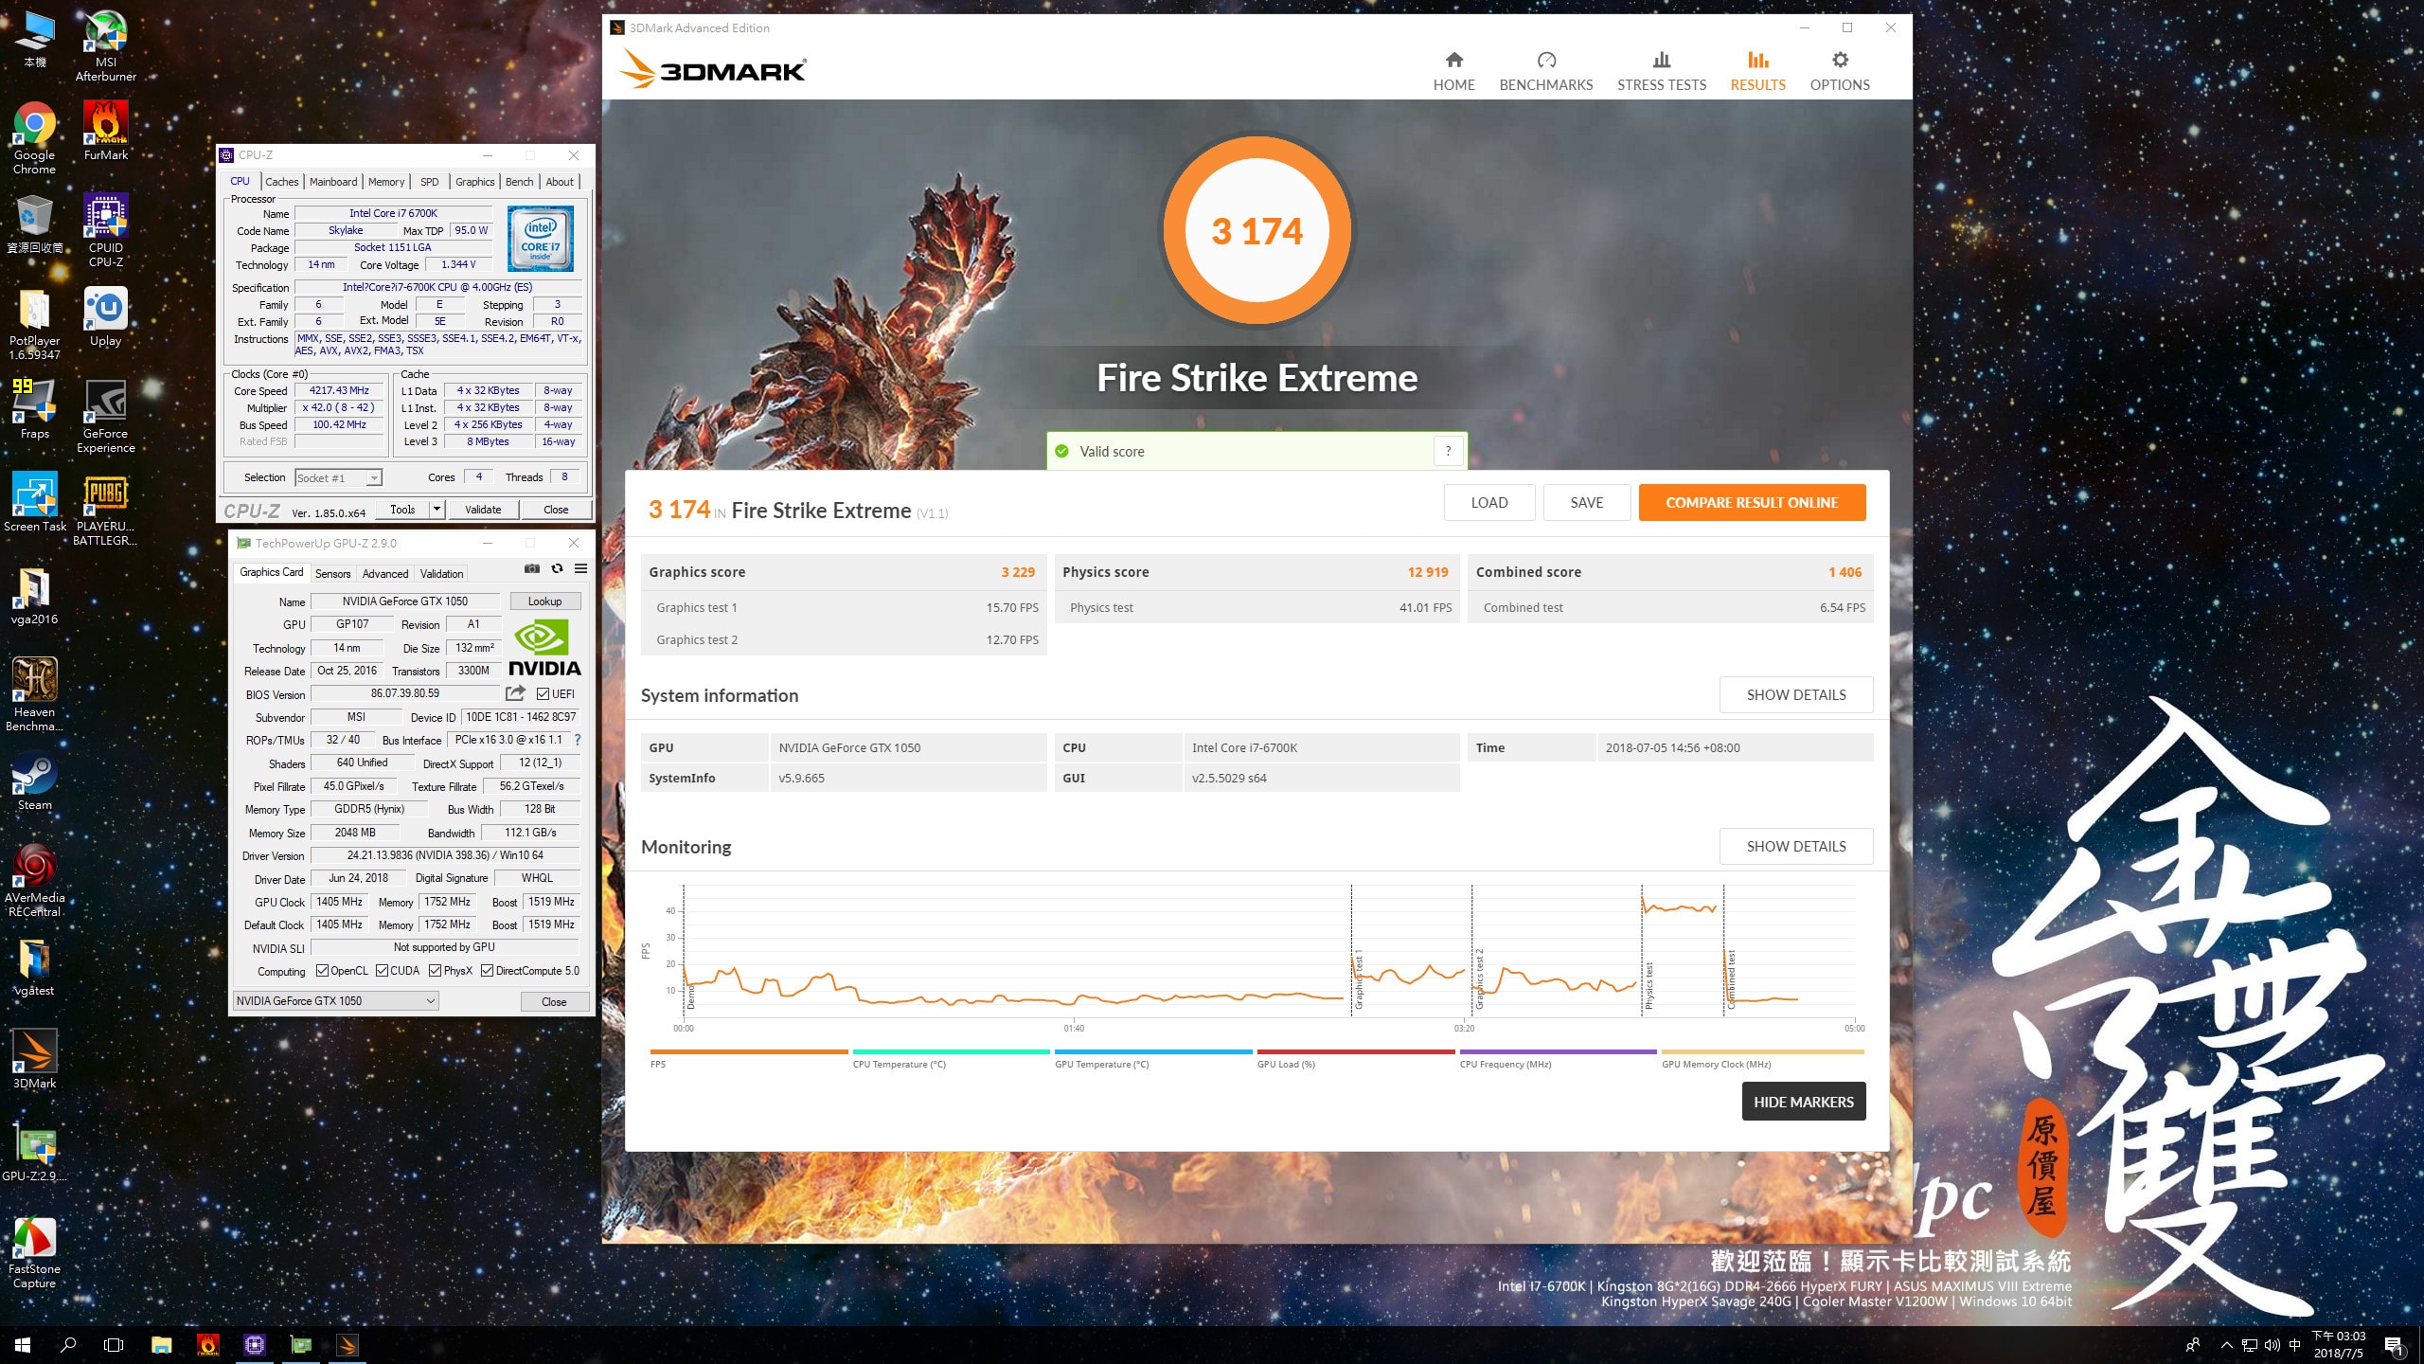
Task: Open 3DMark OPTIONS gear
Action: (1839, 71)
